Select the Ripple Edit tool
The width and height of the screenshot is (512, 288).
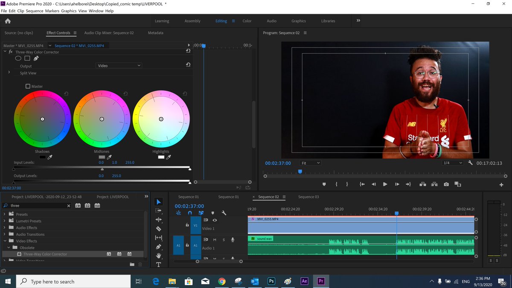tap(158, 220)
